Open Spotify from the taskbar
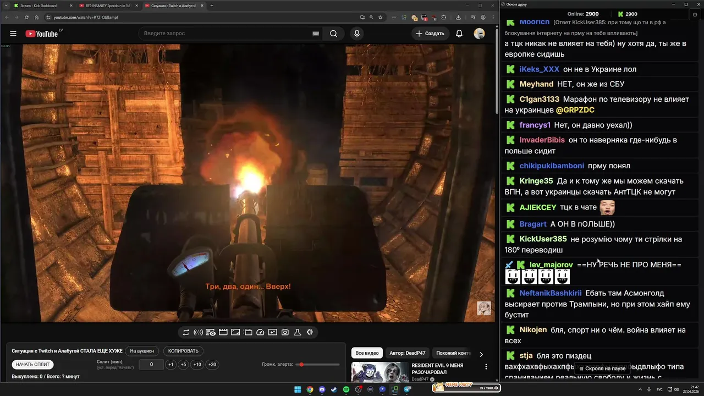This screenshot has width=704, height=396. [x=346, y=389]
